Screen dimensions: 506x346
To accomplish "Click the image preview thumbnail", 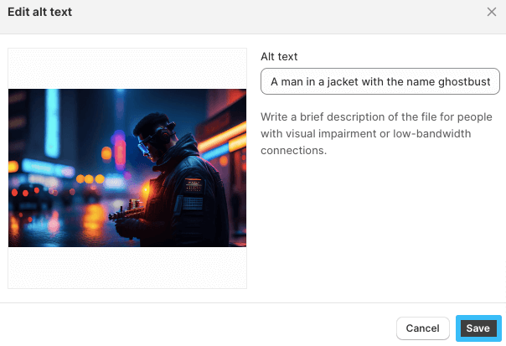I will pyautogui.click(x=127, y=168).
